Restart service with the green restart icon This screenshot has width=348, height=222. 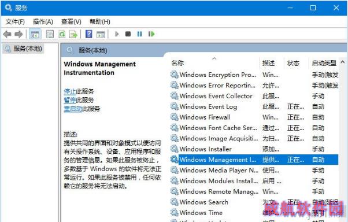click(151, 34)
